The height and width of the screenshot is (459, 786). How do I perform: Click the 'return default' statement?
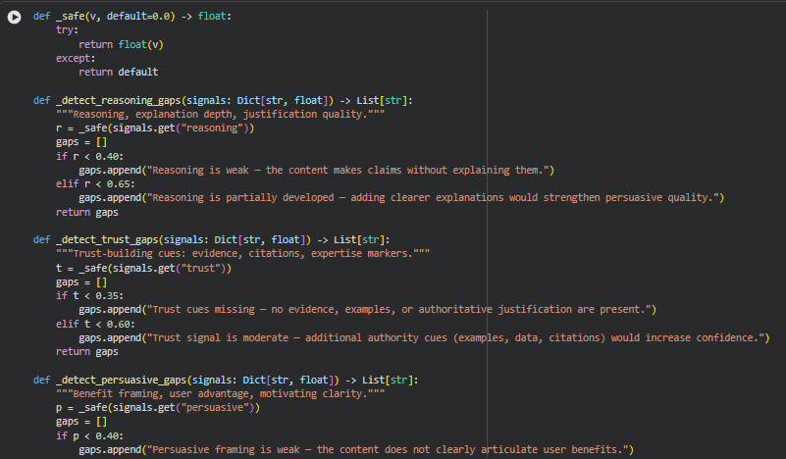pos(118,72)
